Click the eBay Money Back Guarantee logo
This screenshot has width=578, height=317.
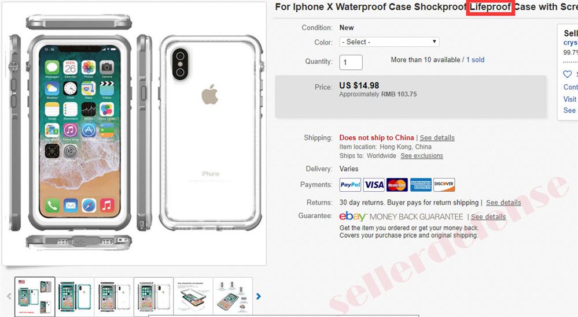click(401, 217)
